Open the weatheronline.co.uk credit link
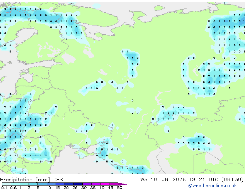245x189 pixels. pyautogui.click(x=213, y=186)
